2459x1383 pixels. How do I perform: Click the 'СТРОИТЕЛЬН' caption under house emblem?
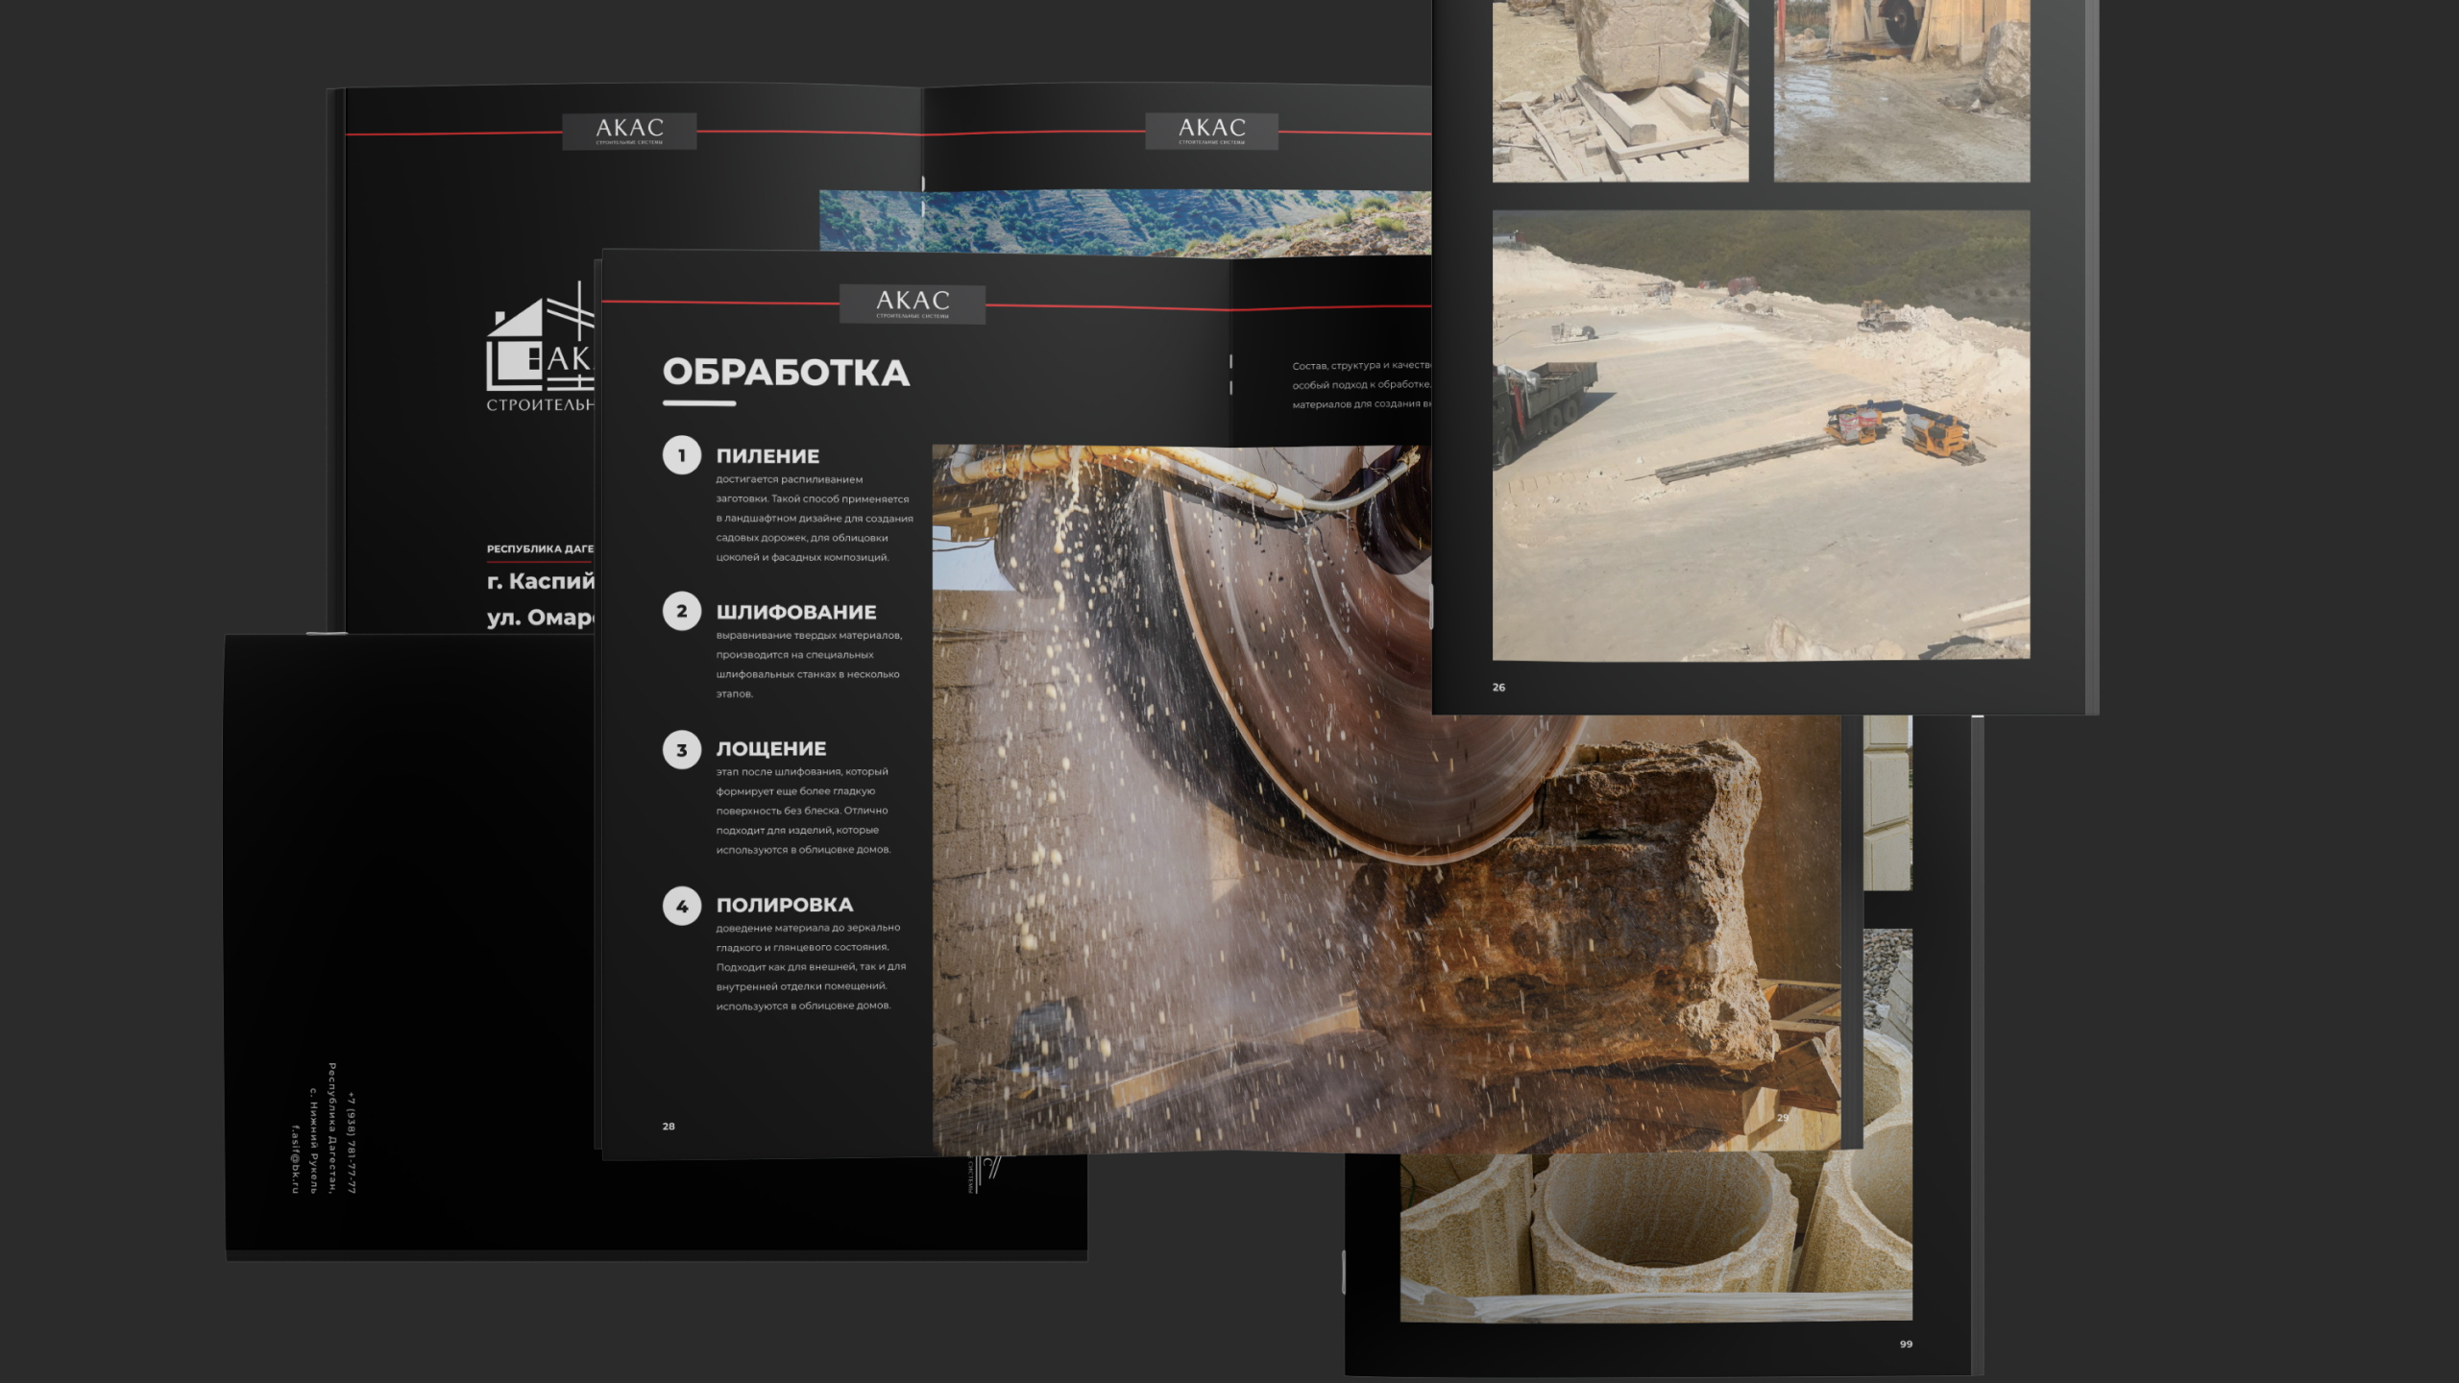[540, 405]
